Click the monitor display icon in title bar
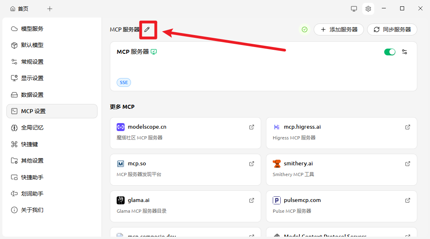This screenshot has height=239, width=430. pyautogui.click(x=354, y=9)
